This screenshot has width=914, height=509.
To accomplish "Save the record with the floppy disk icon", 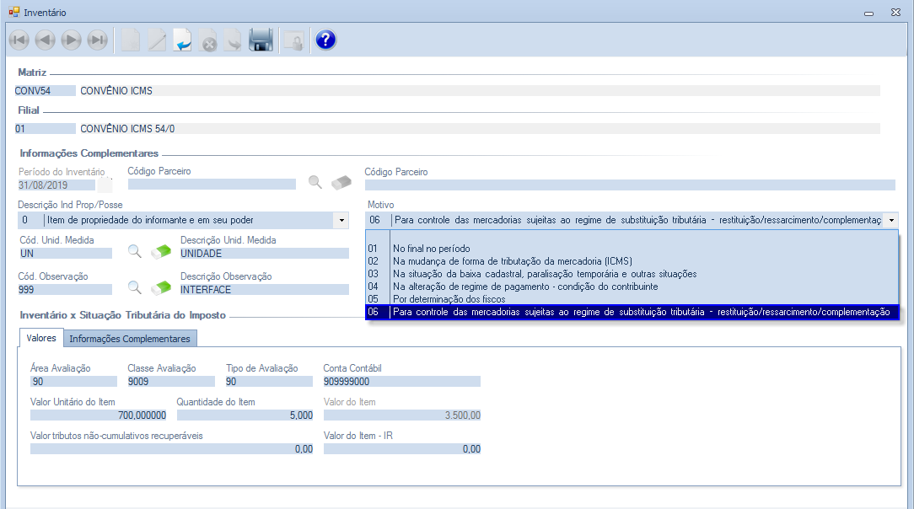I will [261, 40].
